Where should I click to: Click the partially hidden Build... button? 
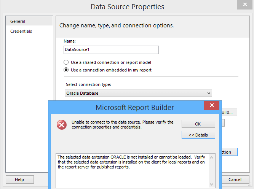pos(229,112)
